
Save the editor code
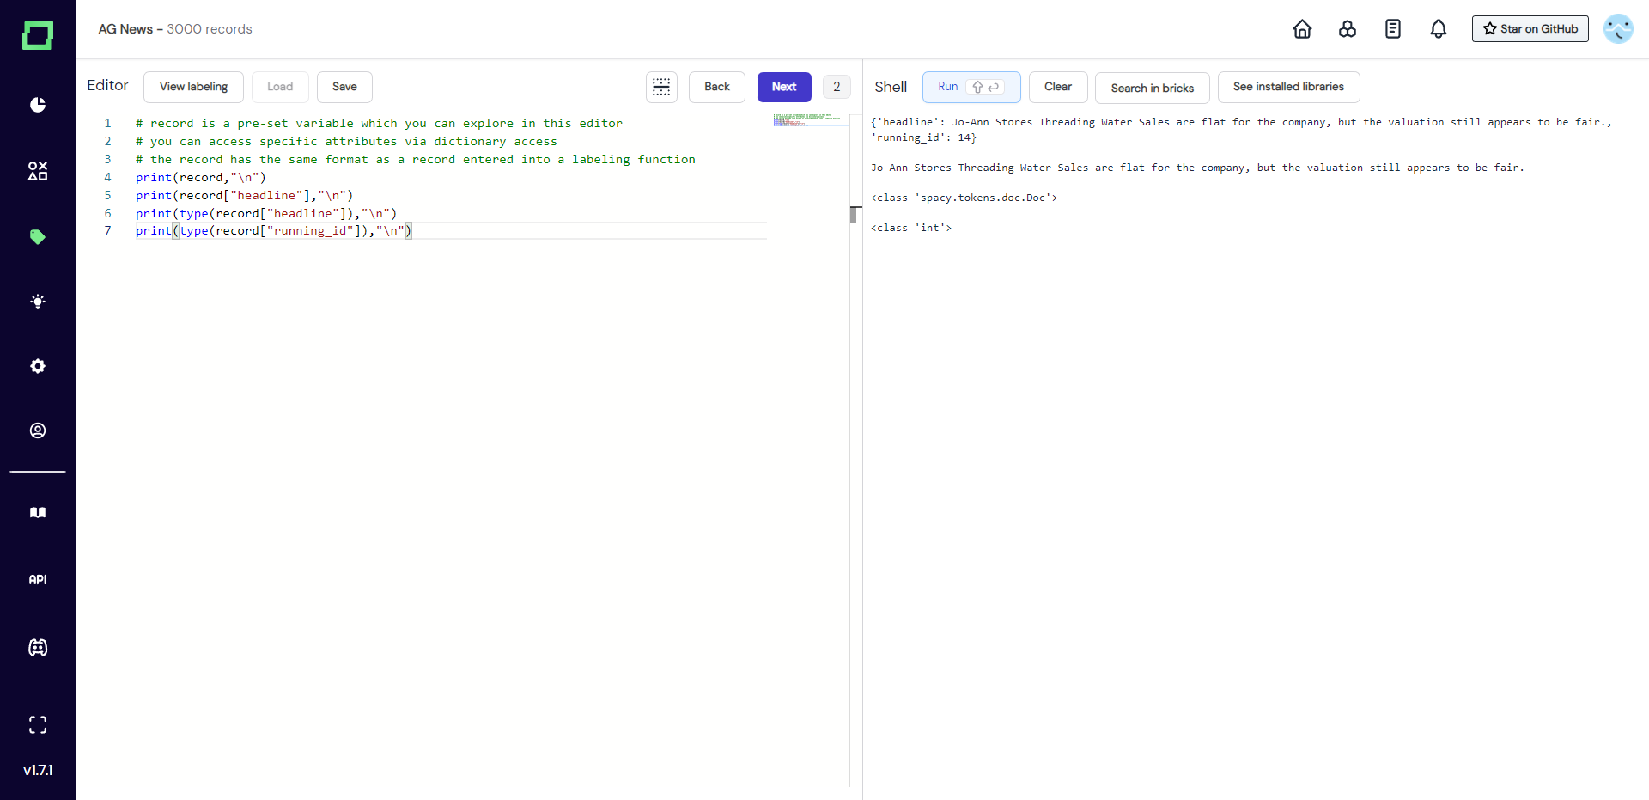344,87
